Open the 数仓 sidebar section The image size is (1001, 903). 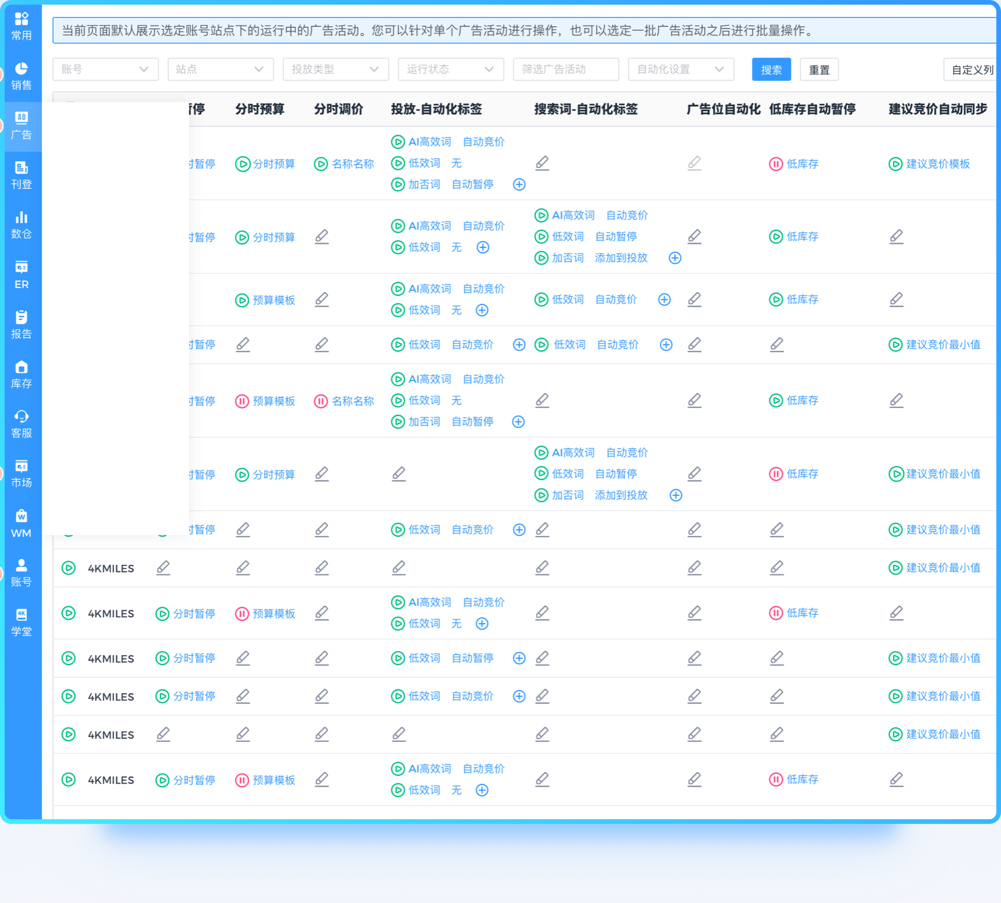[22, 225]
